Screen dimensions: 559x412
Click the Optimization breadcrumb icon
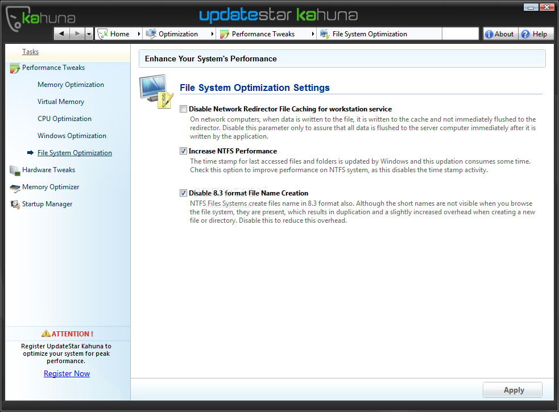point(151,34)
